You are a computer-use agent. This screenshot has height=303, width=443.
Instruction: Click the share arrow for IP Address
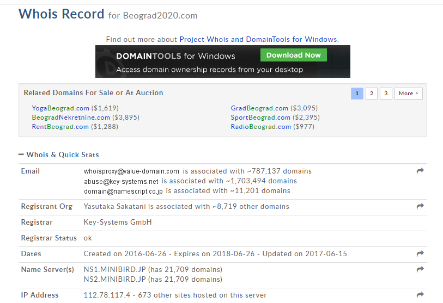point(420,295)
